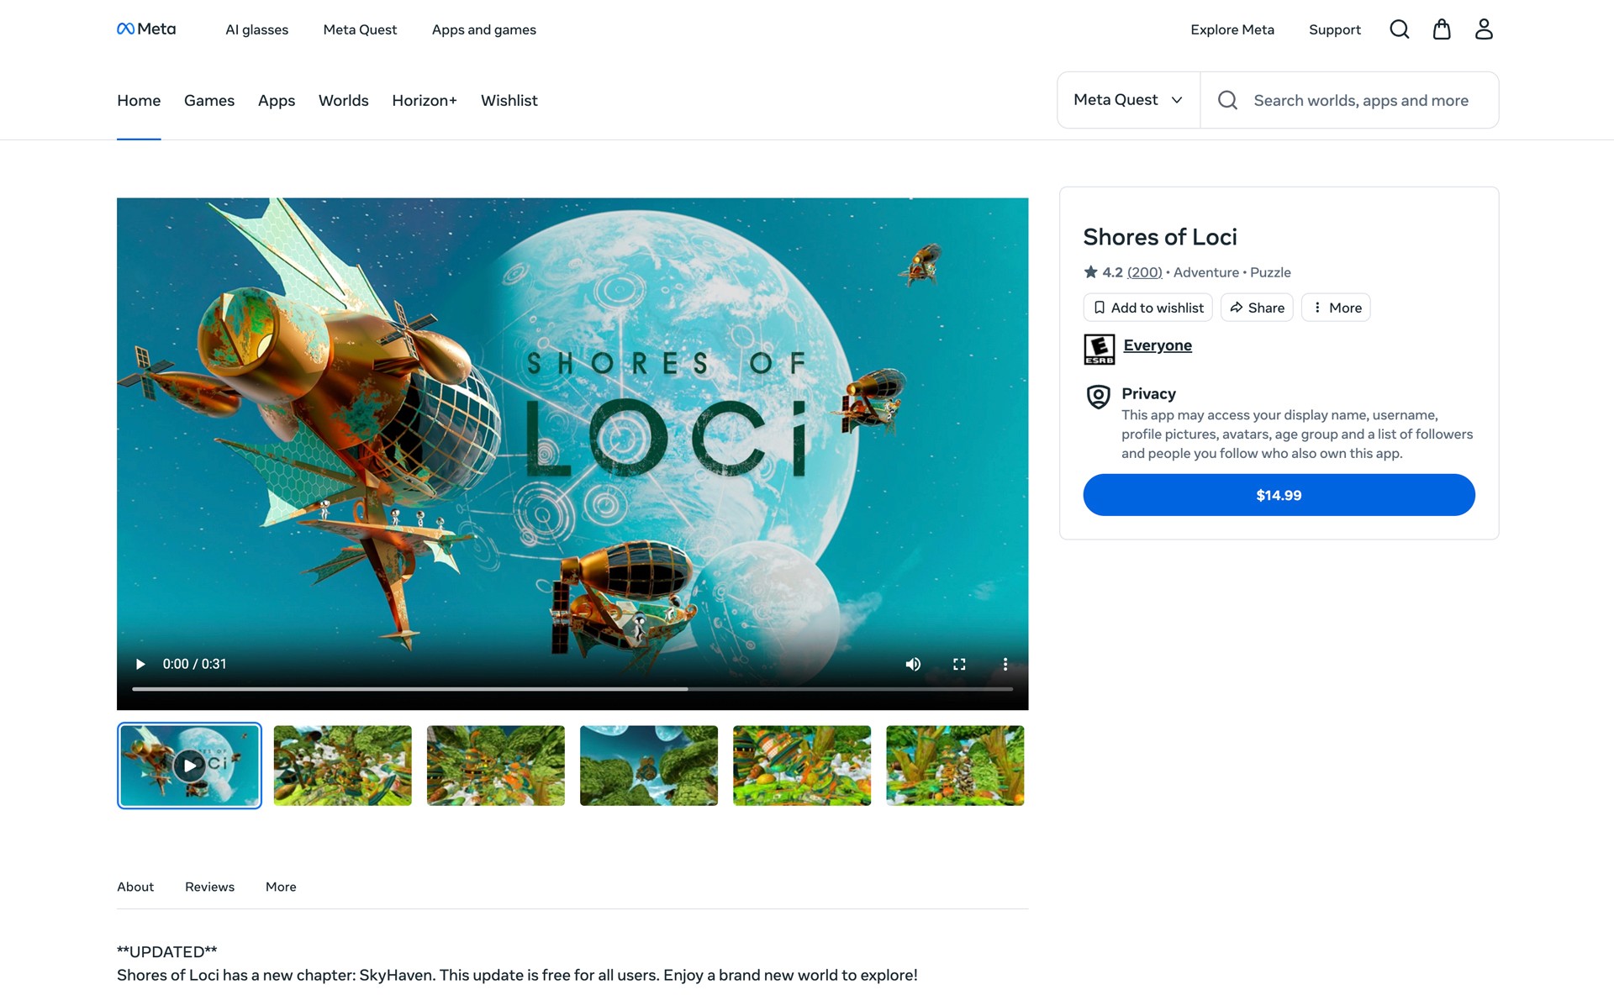The height and width of the screenshot is (995, 1614).
Task: Open the 200 ratings link
Action: [1144, 272]
